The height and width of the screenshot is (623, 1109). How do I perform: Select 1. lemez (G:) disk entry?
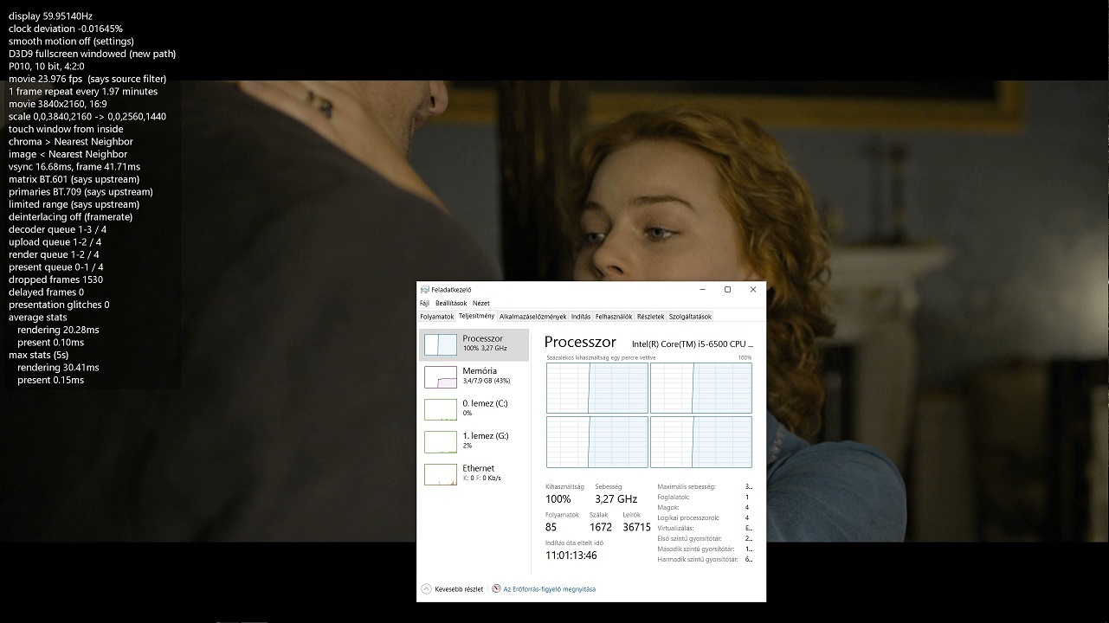(x=474, y=441)
